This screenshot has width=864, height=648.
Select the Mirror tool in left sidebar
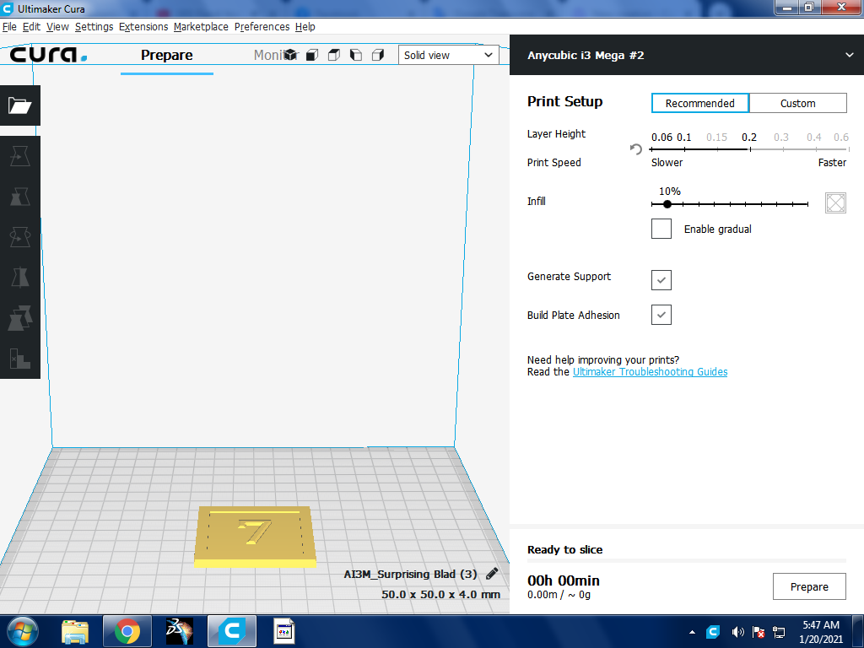click(20, 277)
